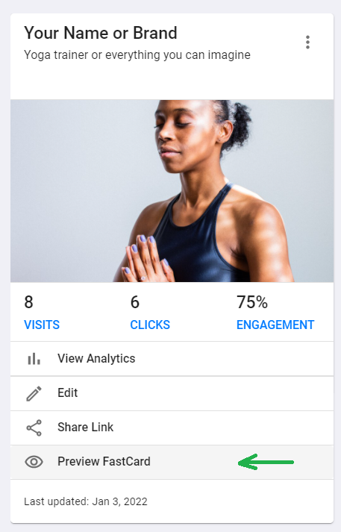This screenshot has width=341, height=532.
Task: Click the eye preview icon
Action: click(34, 462)
